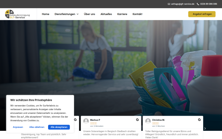This screenshot has height=139, width=222.
Task: Click Christina M.'s Reinigungsdienst review text
Action: pos(172,134)
